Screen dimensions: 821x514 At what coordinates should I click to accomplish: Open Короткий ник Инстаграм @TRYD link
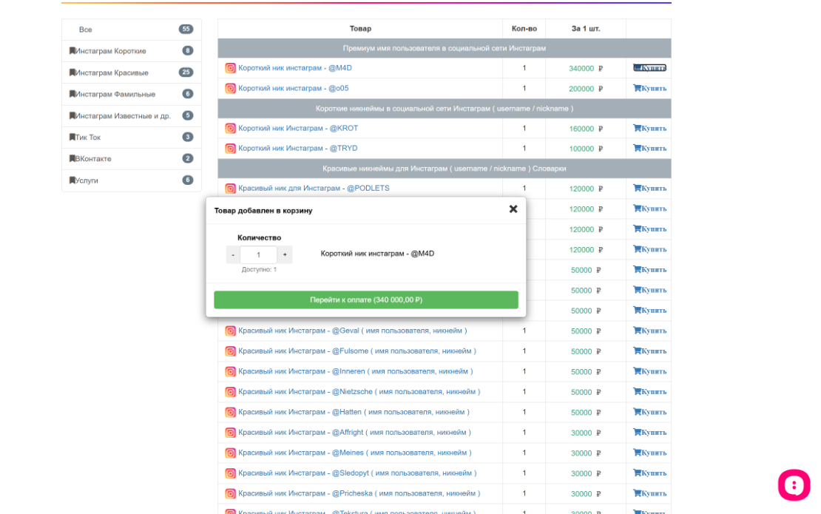[298, 149]
